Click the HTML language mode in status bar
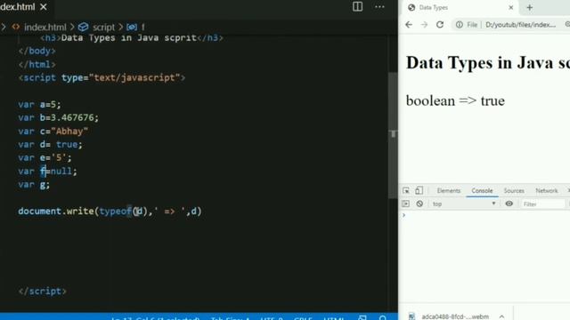The height and width of the screenshot is (320, 570). (334, 318)
